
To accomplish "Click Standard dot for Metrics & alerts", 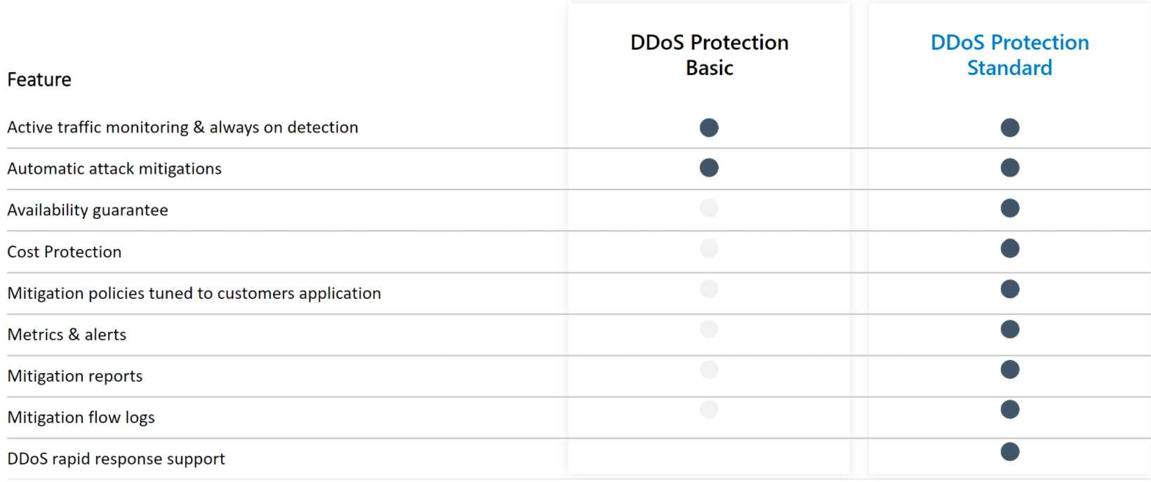I will point(1009,329).
